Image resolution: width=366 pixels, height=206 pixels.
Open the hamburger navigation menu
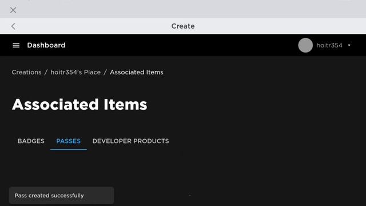coord(16,45)
